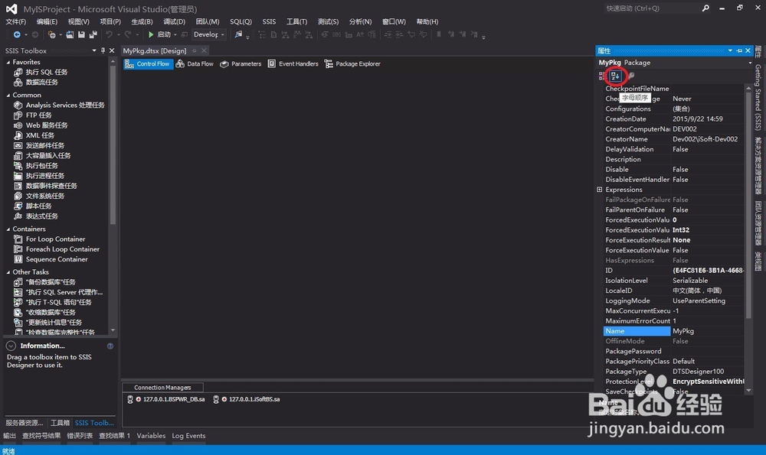
Task: Select the 127.0.0.1.BSPWR_DB.sa connection manager
Action: [168, 399]
